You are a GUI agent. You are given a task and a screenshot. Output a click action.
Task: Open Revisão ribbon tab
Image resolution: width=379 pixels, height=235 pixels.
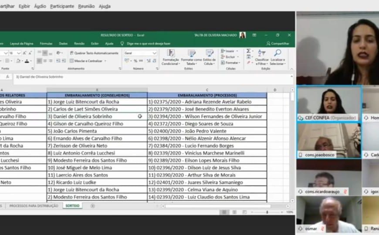click(x=79, y=44)
